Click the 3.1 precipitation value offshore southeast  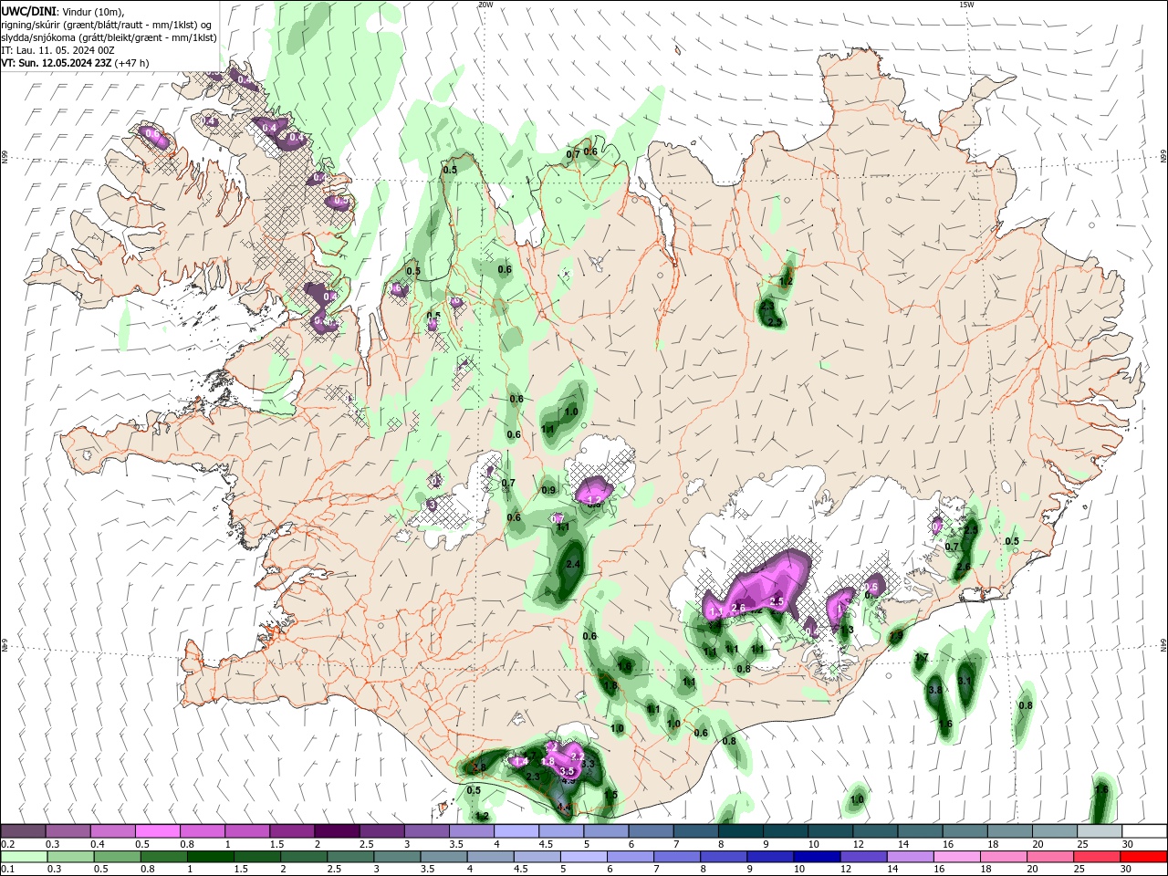[965, 681]
